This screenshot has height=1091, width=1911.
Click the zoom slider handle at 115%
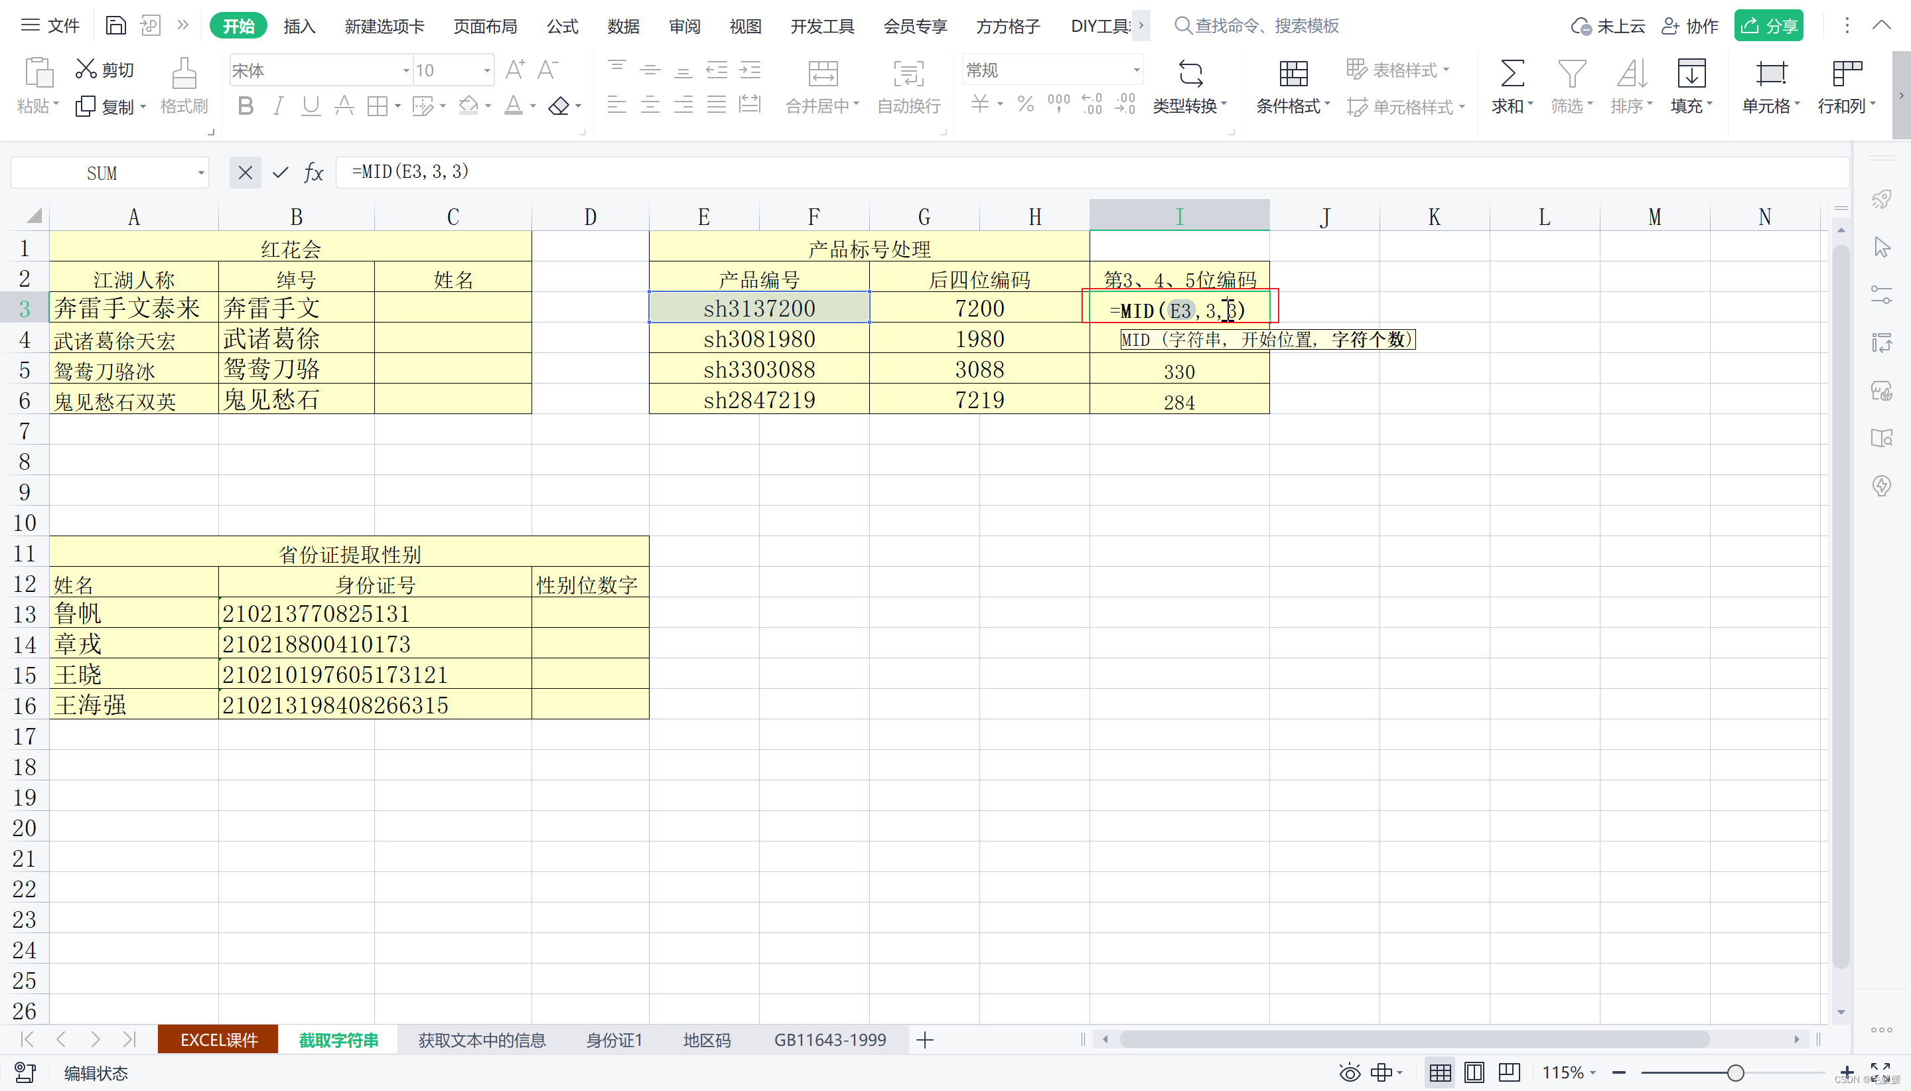click(1735, 1073)
